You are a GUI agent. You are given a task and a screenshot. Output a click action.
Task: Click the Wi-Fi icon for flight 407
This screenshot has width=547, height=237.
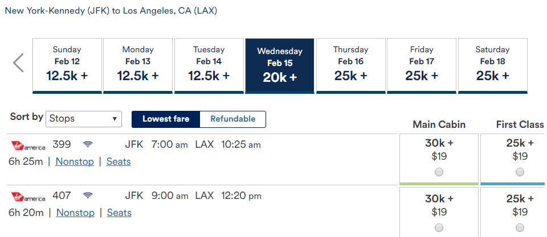click(x=88, y=196)
